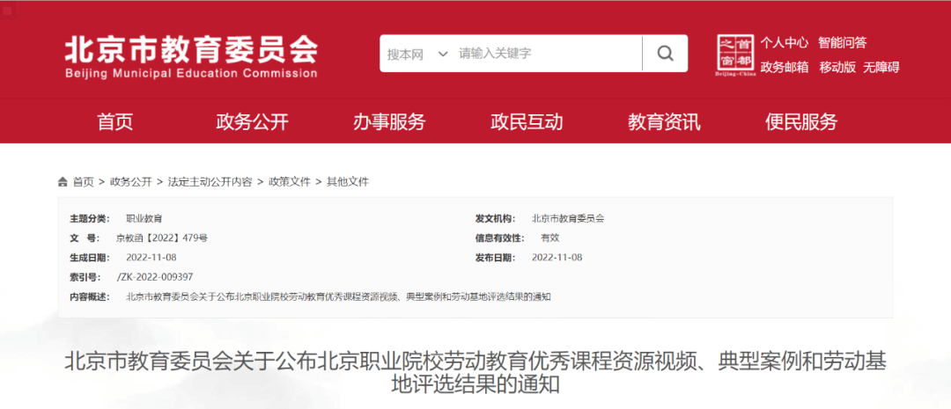Open the 教育资讯 navigation menu
Screen dimensions: 951x409
[664, 122]
